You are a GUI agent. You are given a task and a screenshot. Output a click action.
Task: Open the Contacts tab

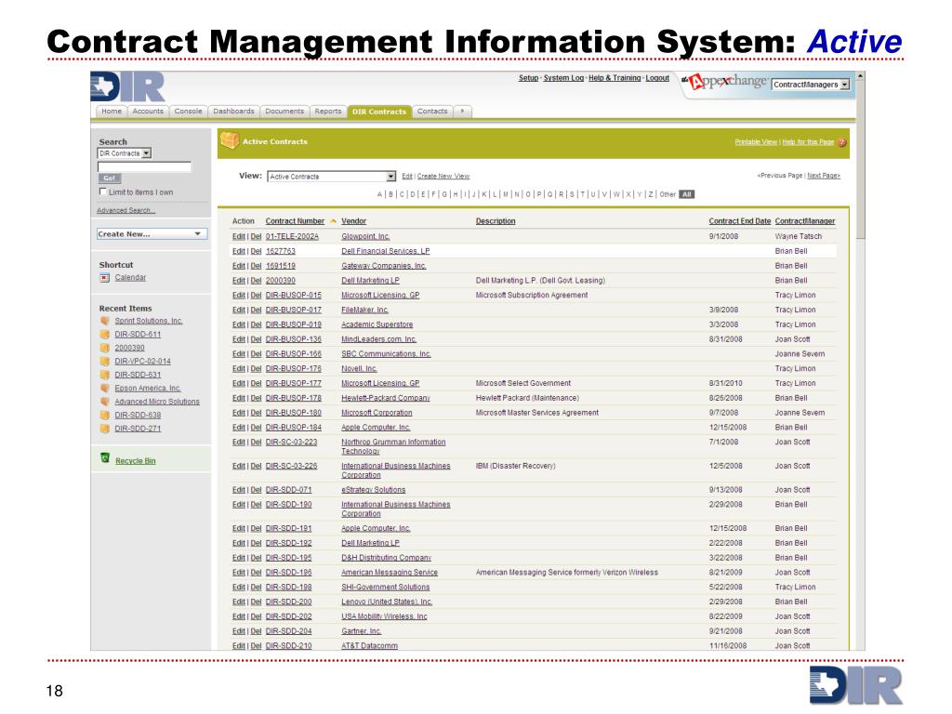click(x=432, y=112)
